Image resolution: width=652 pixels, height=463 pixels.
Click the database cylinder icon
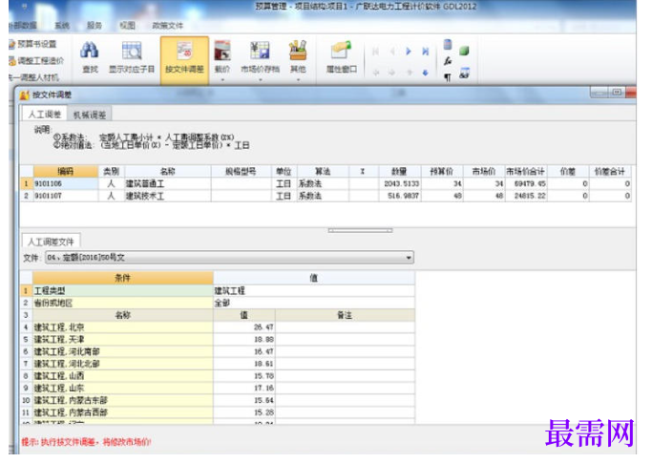448,44
